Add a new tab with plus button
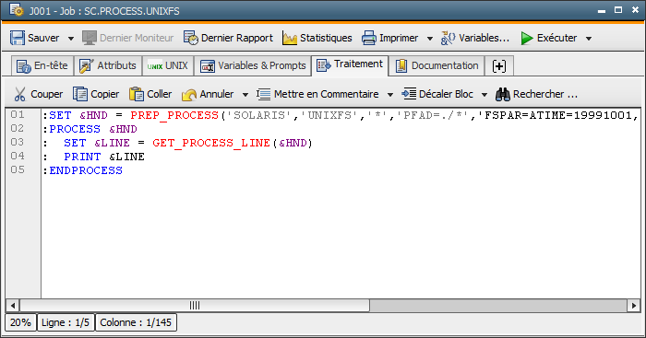The image size is (646, 338). 499,65
